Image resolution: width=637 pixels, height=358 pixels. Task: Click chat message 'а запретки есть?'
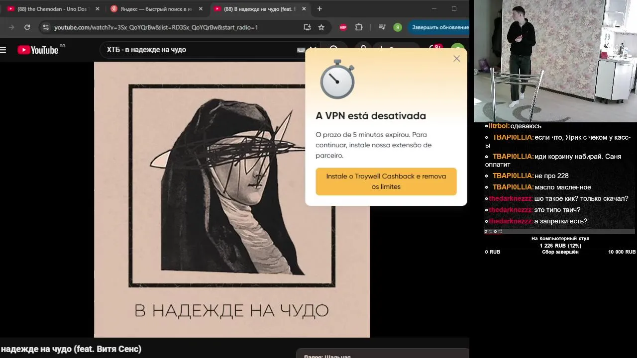point(561,221)
